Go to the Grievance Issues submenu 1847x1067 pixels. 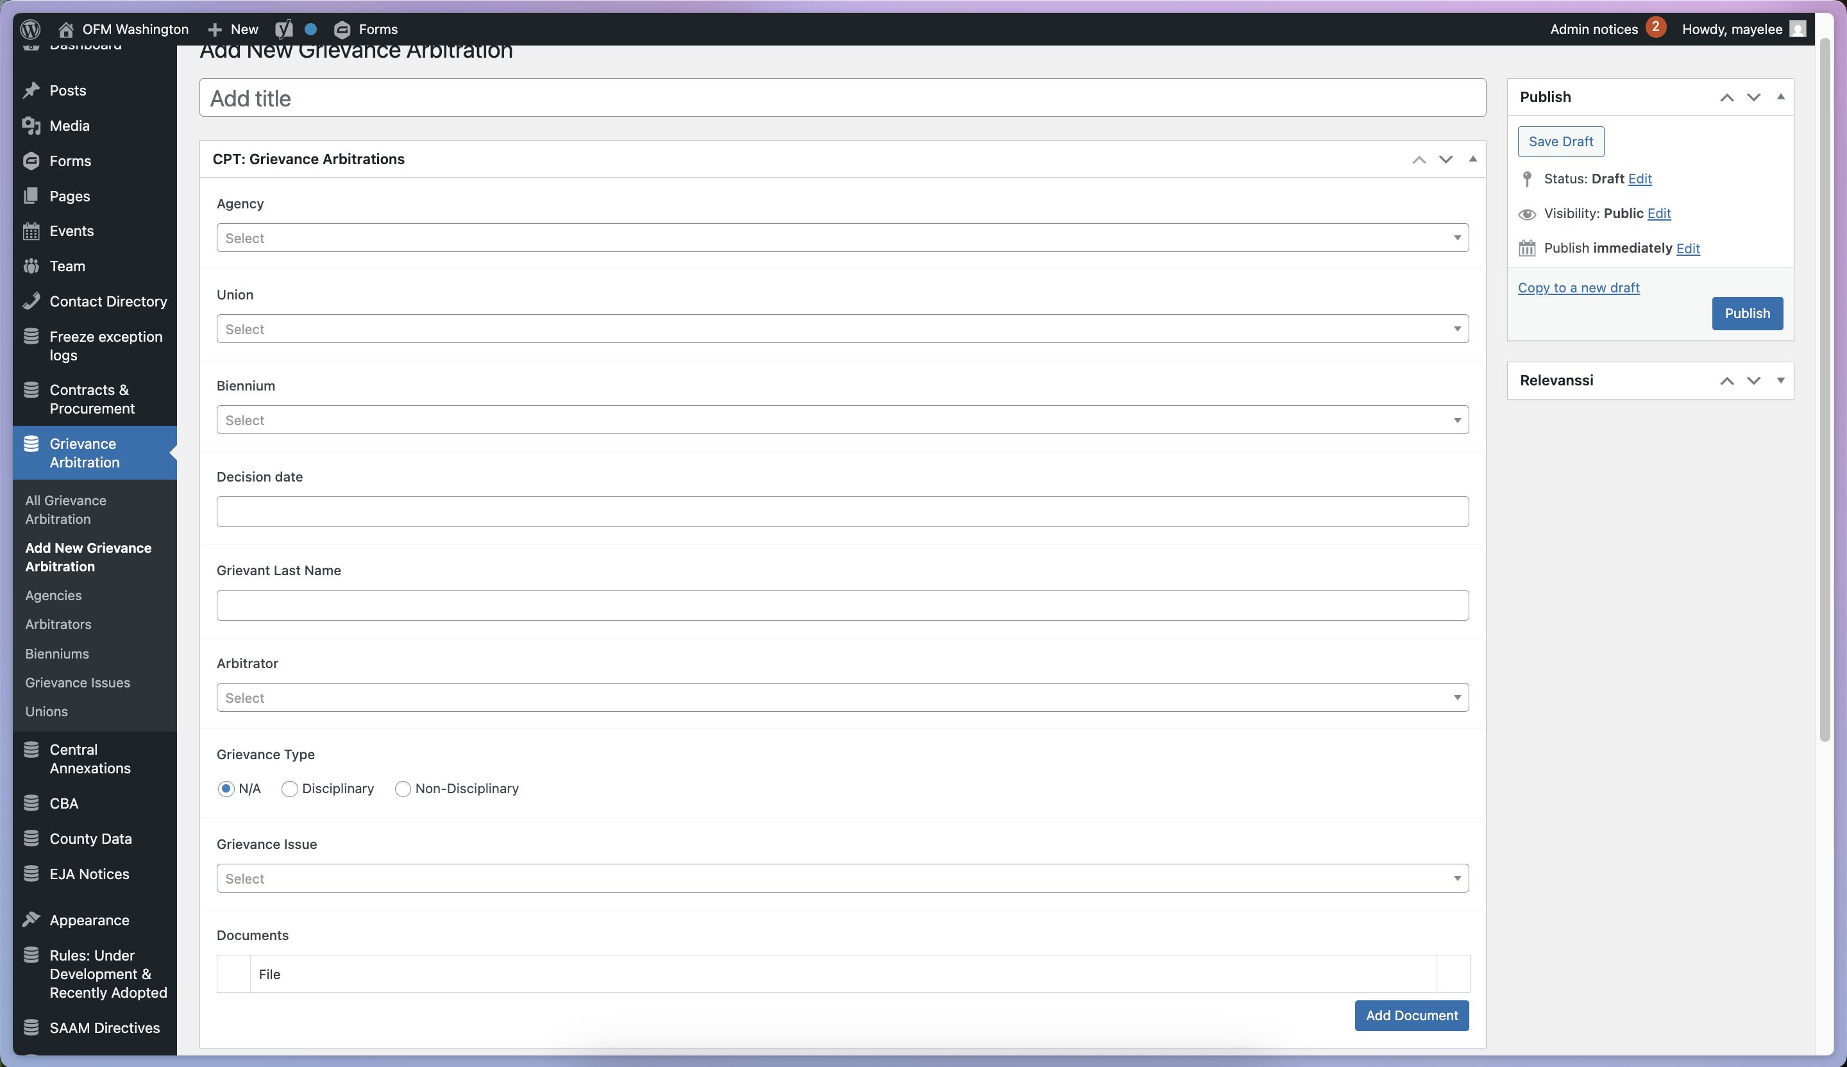(78, 682)
